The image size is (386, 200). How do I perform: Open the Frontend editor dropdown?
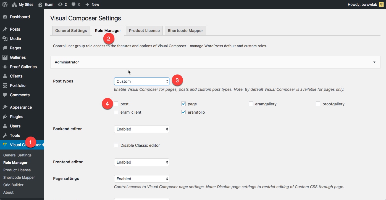click(142, 162)
